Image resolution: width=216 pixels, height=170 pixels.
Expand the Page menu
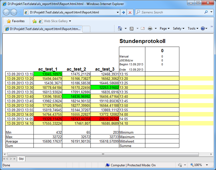[x=165, y=28]
